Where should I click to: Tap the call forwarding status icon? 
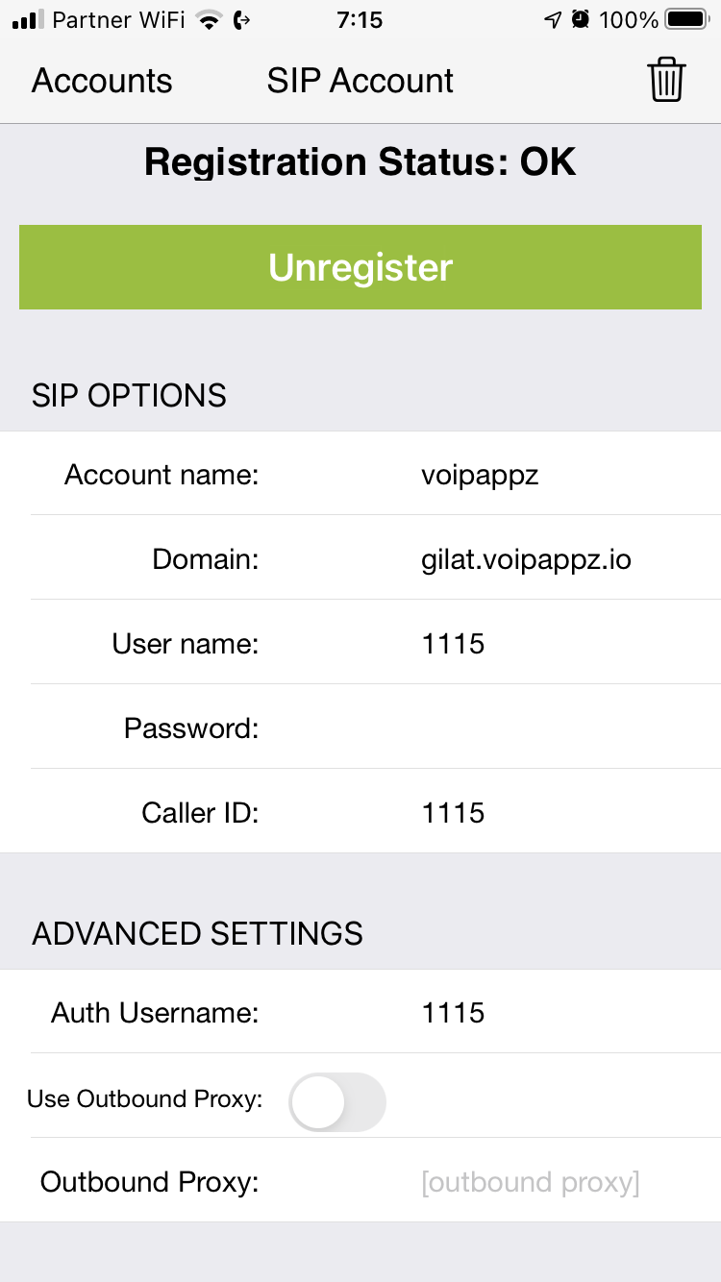tap(242, 19)
